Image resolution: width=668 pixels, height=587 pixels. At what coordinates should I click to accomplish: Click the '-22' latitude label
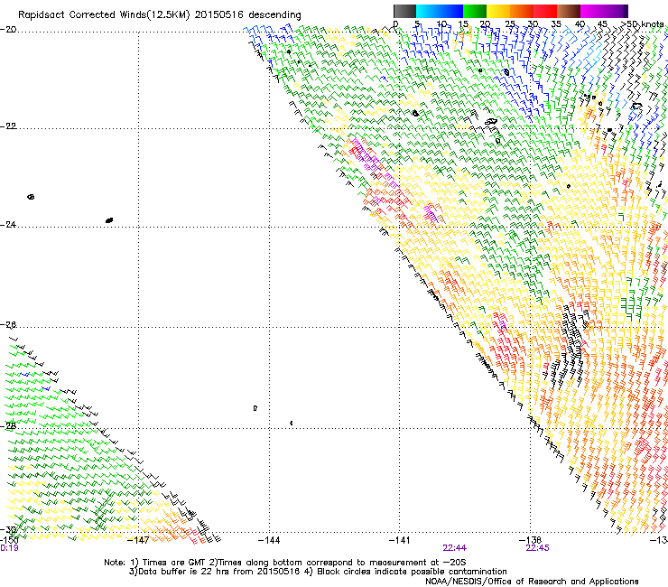(8, 126)
